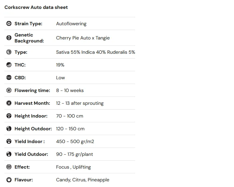The width and height of the screenshot is (234, 187).
Task: Click the Flowering time clock icon
Action: tap(9, 90)
